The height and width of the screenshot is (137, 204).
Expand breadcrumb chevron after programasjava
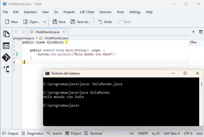click(37, 38)
